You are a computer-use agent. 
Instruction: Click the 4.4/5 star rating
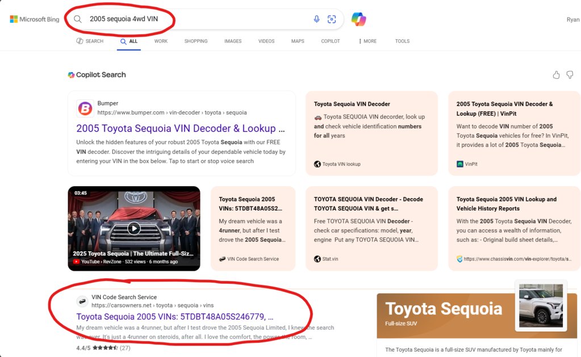click(x=103, y=348)
